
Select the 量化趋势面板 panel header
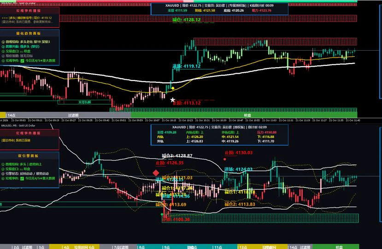(x=29, y=33)
